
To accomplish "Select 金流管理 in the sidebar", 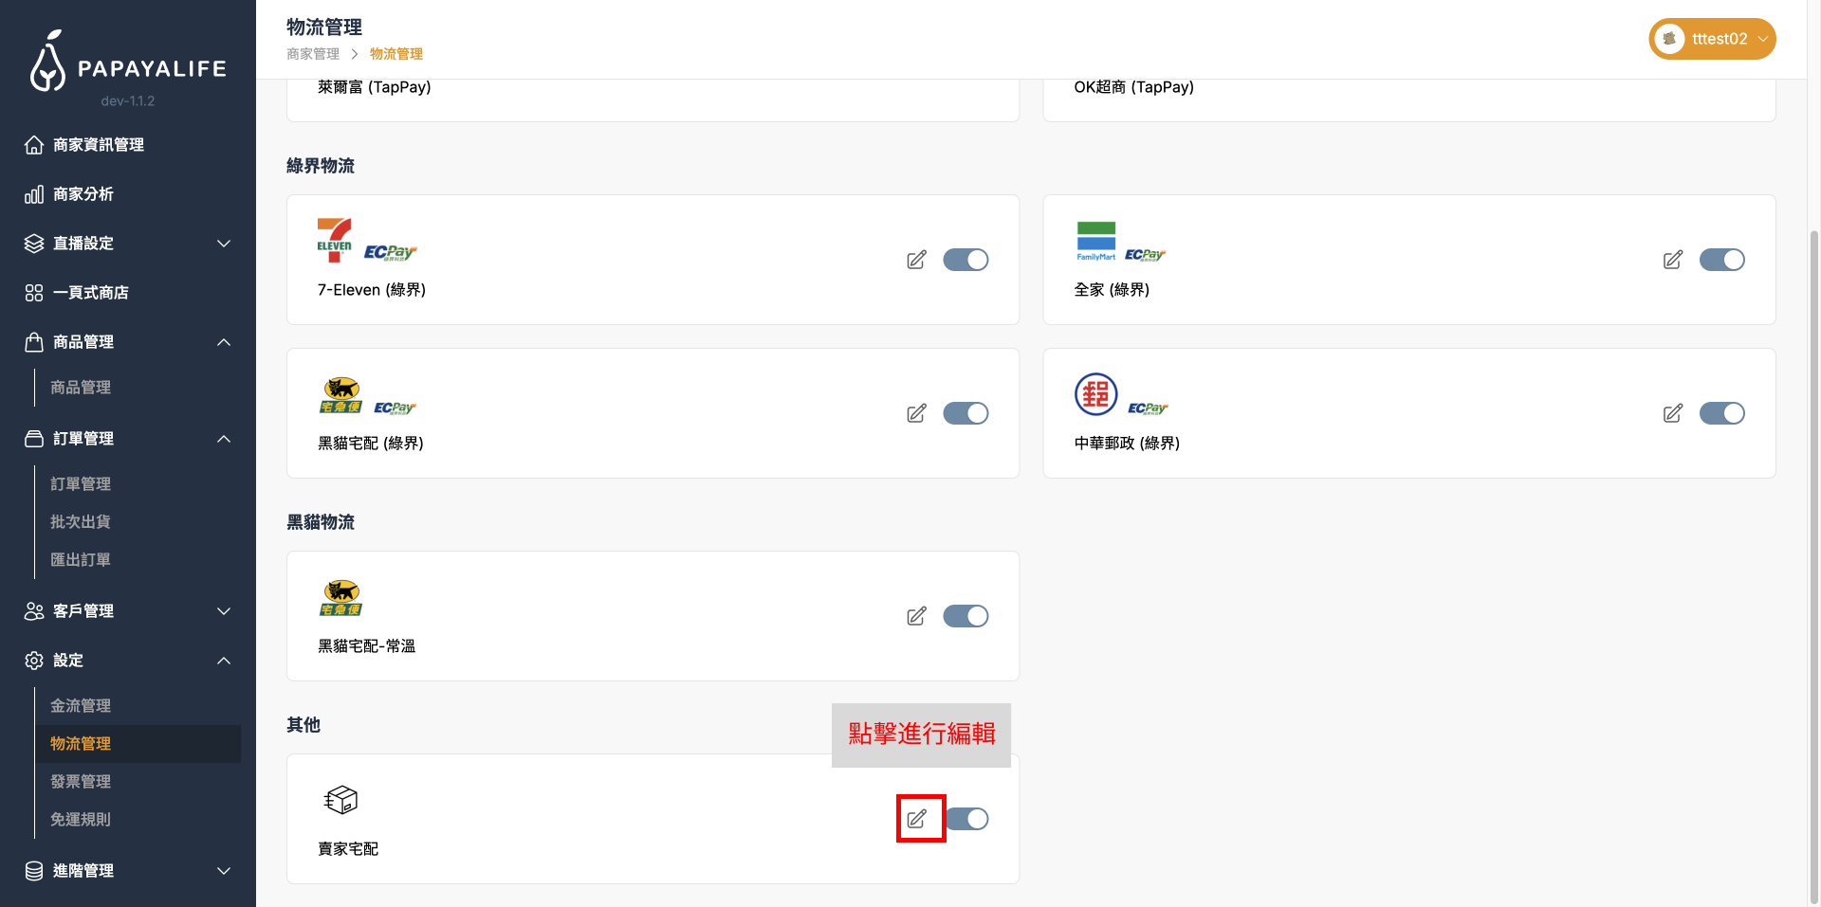I will (x=80, y=705).
